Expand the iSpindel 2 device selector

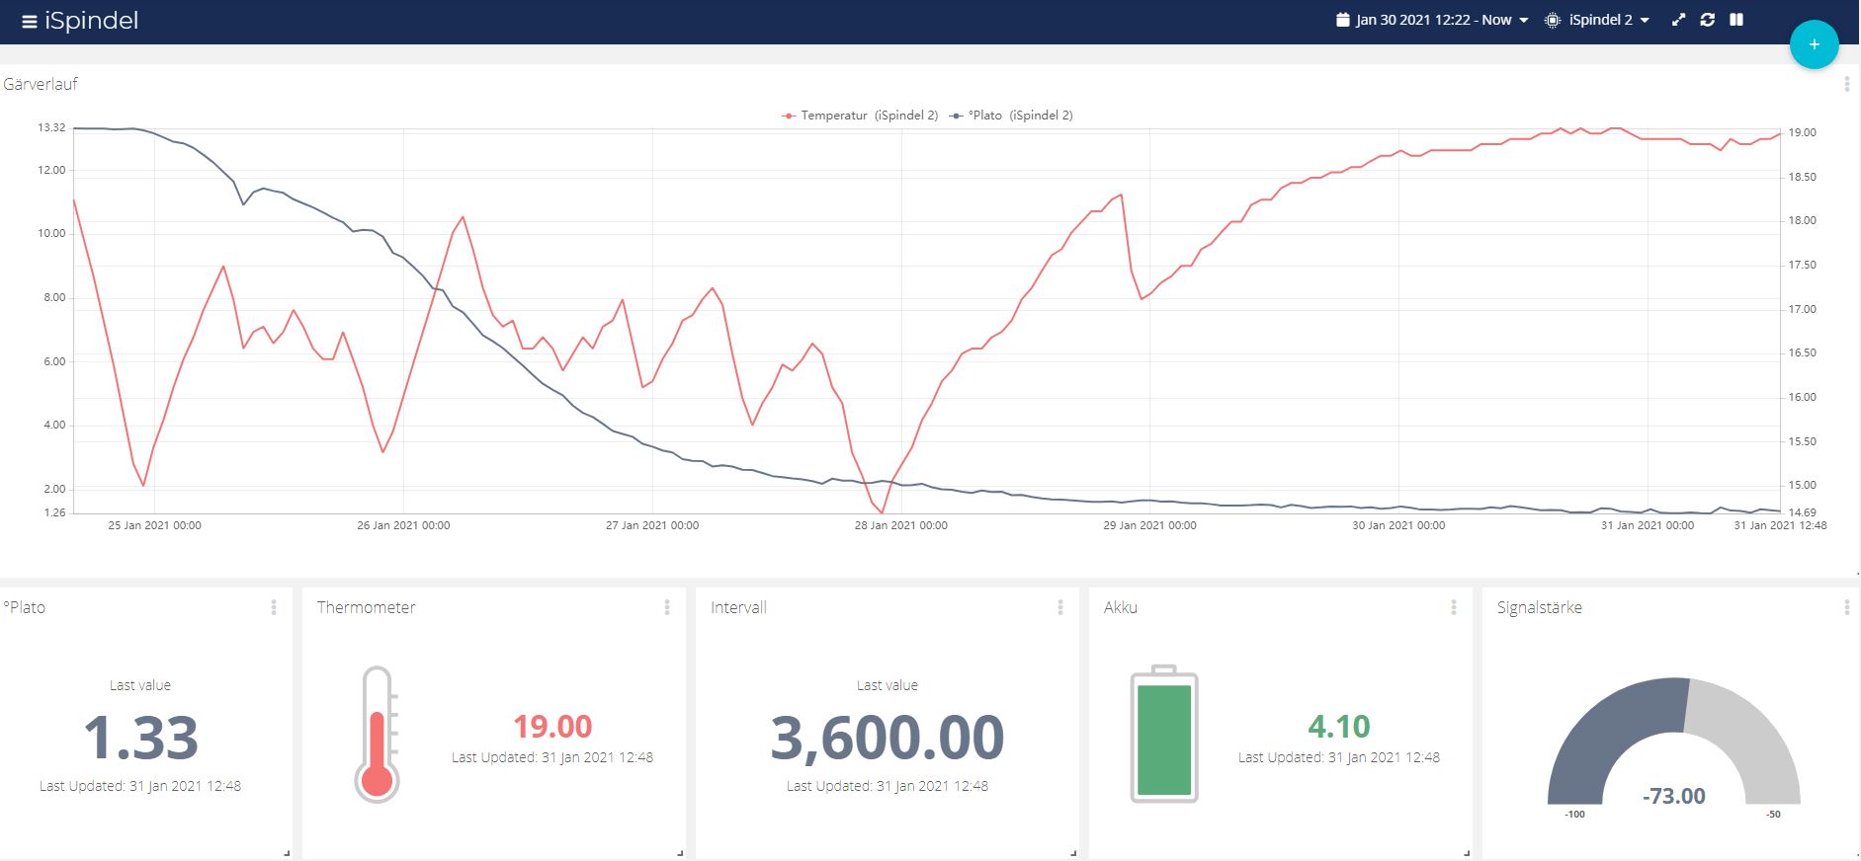pos(1597,20)
